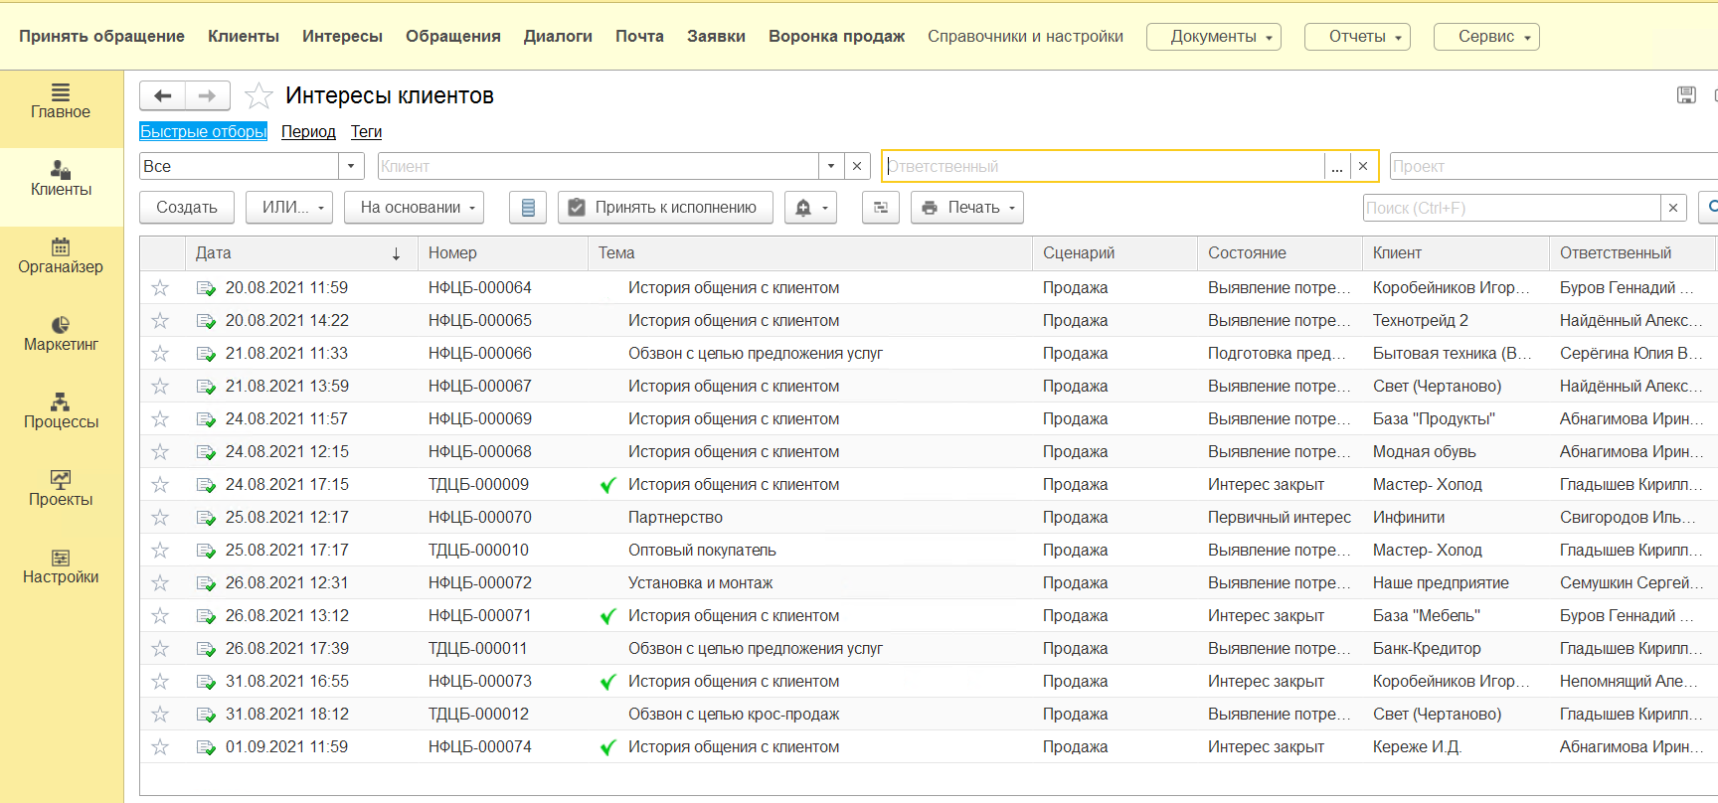Switch to the Период filter tab

coord(308,131)
